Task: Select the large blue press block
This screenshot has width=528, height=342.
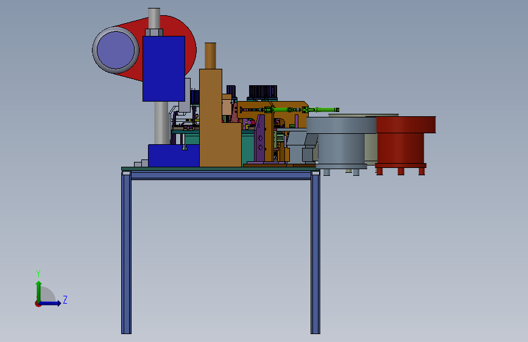Action: (x=164, y=69)
